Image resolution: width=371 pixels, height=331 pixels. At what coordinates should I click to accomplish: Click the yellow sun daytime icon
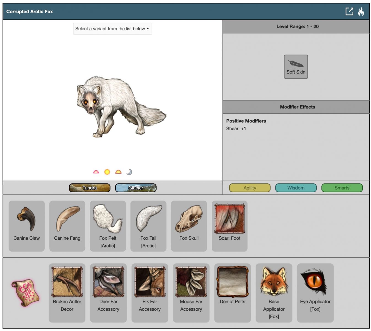(107, 172)
